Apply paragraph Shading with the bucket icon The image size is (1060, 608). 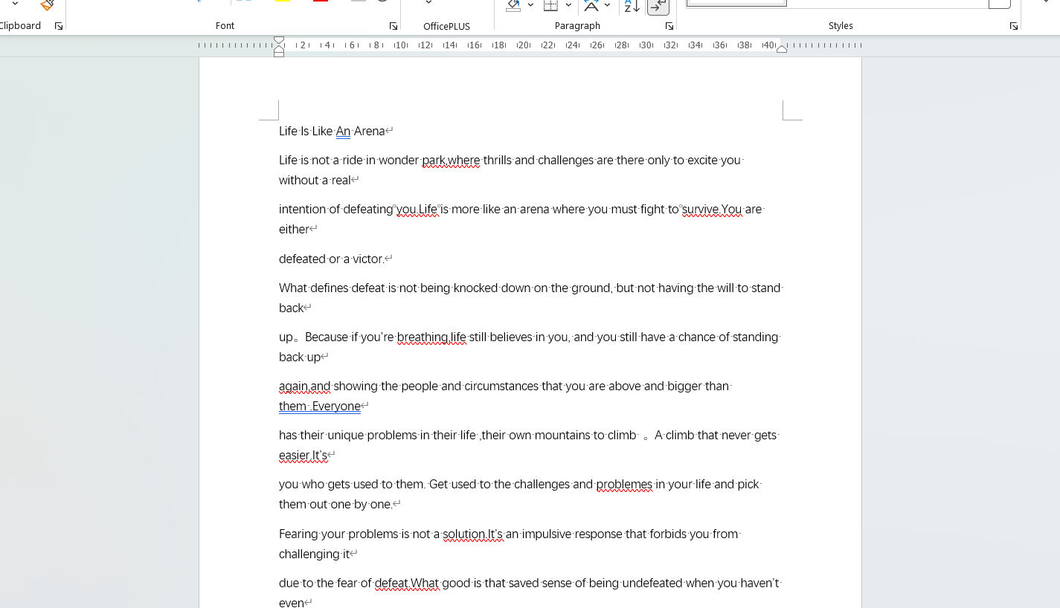(x=513, y=5)
